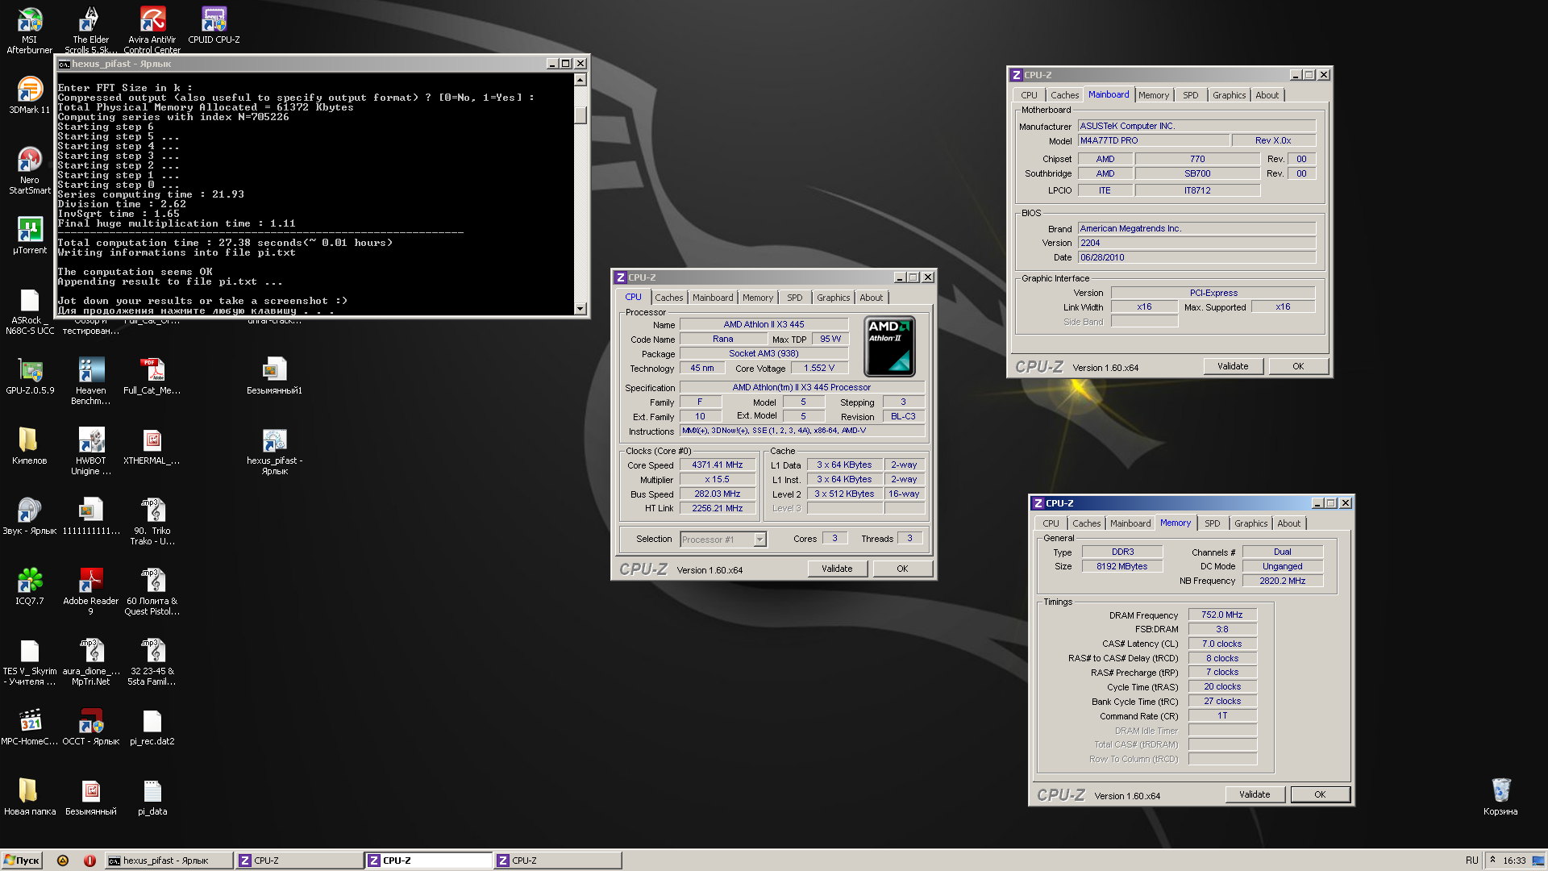Screen dimensions: 1548x871
Task: Select ASRock N68C-S UCC file icon
Action: coord(30,311)
